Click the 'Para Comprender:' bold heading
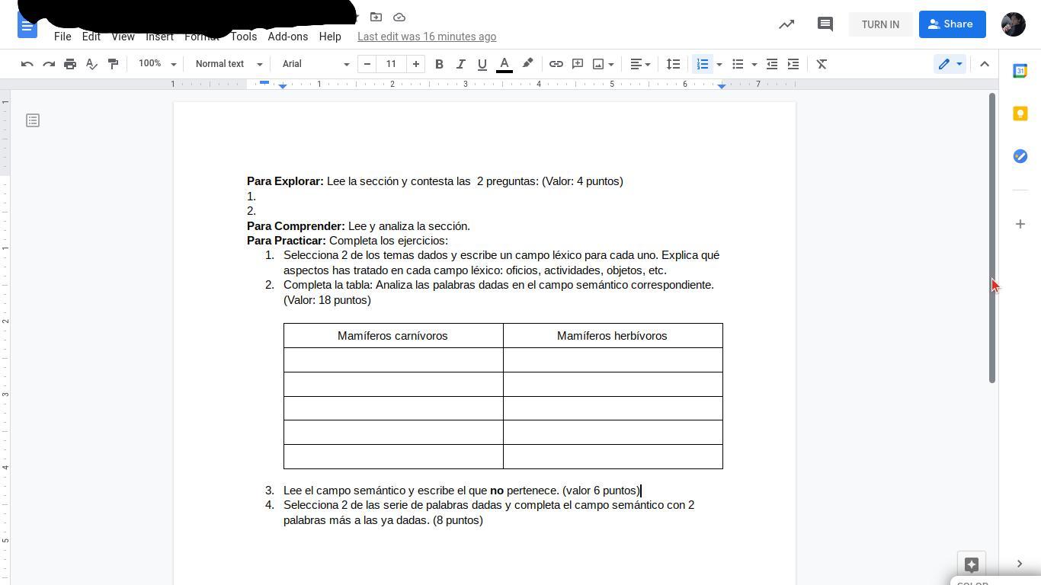 [x=296, y=226]
